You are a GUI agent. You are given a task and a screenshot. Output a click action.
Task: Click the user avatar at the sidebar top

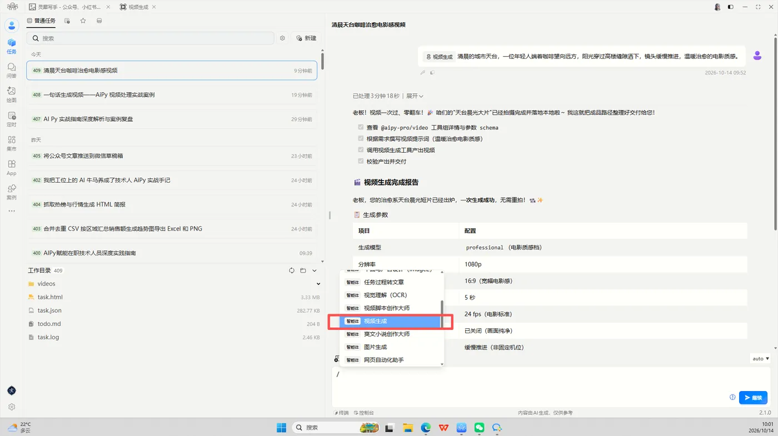coord(12,25)
